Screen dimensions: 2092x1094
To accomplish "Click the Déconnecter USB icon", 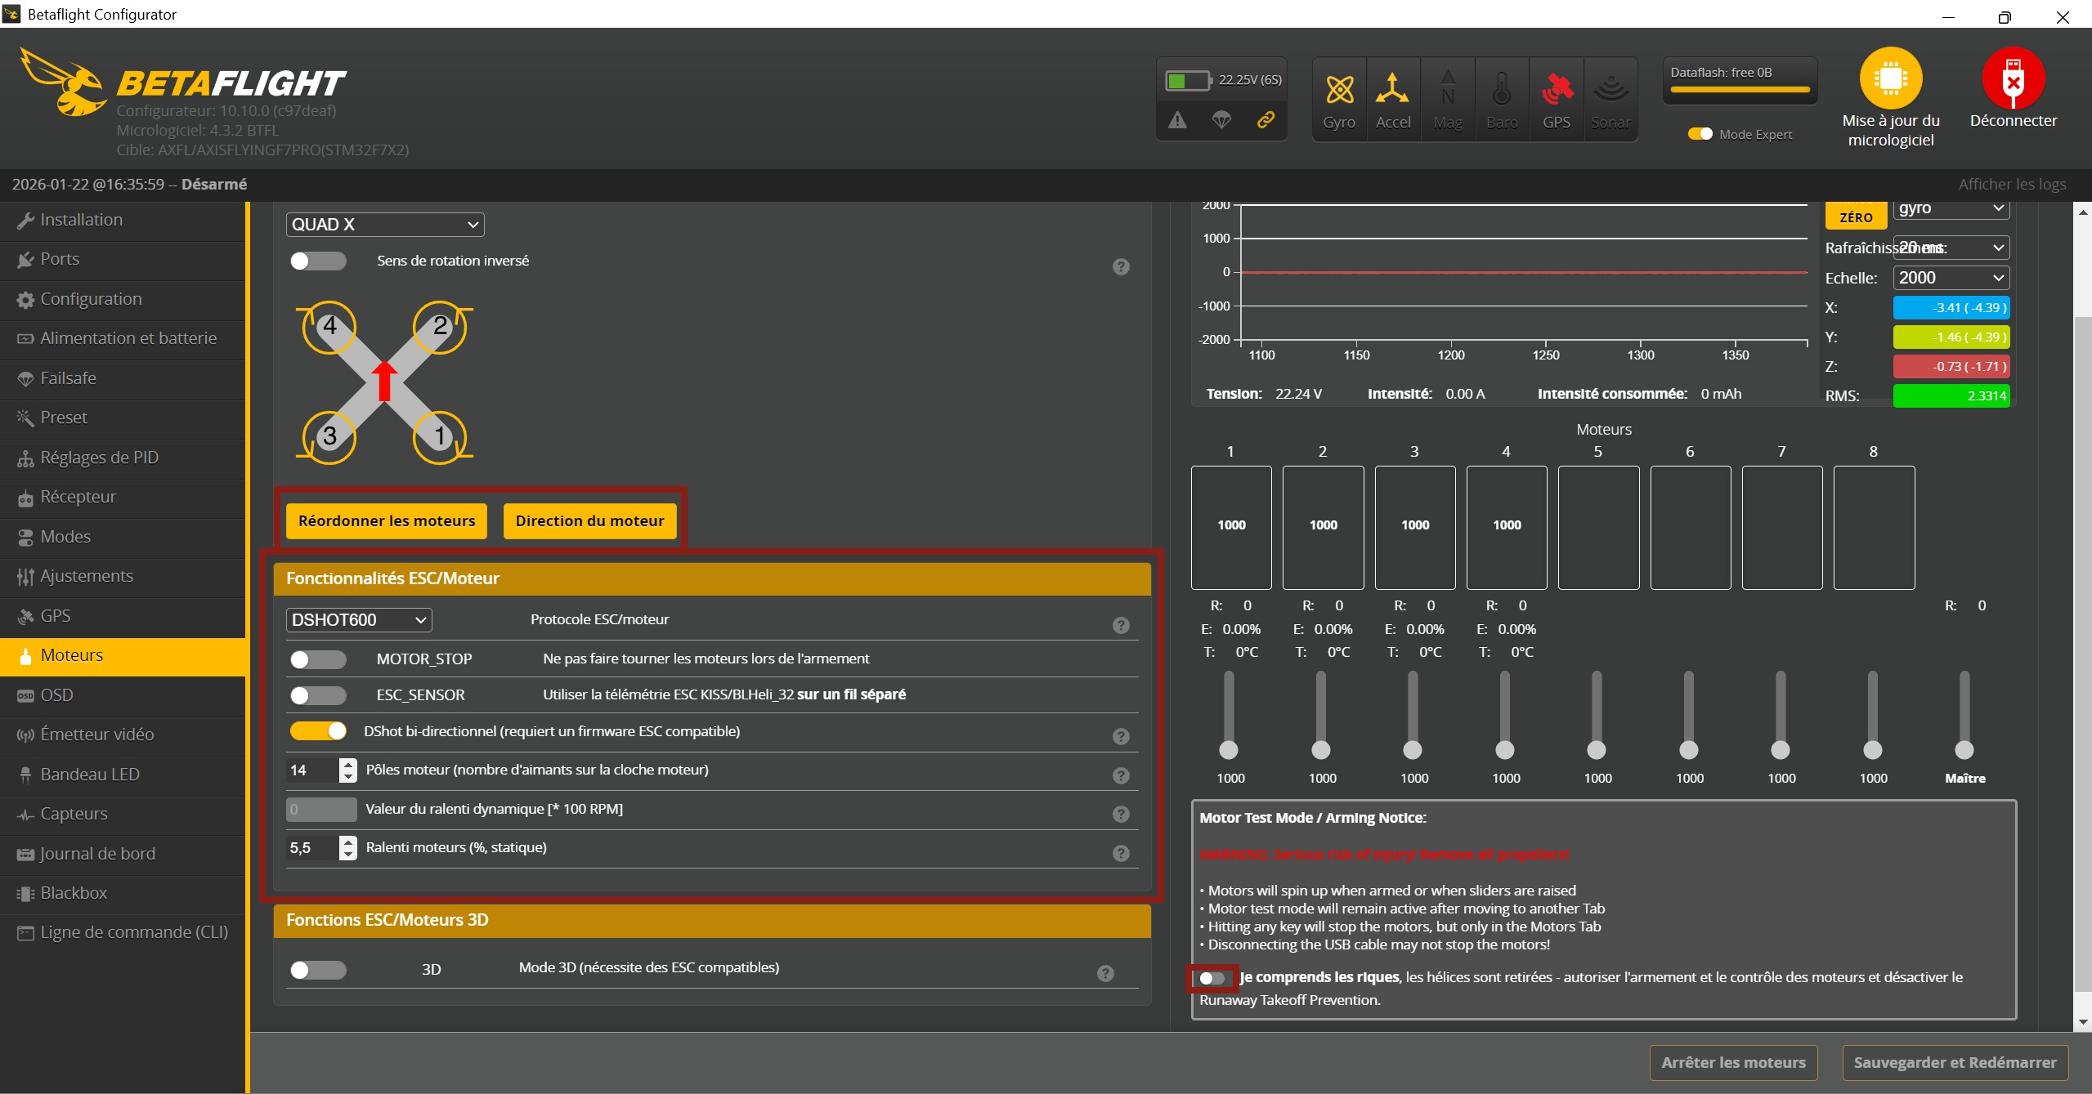I will 2012,79.
